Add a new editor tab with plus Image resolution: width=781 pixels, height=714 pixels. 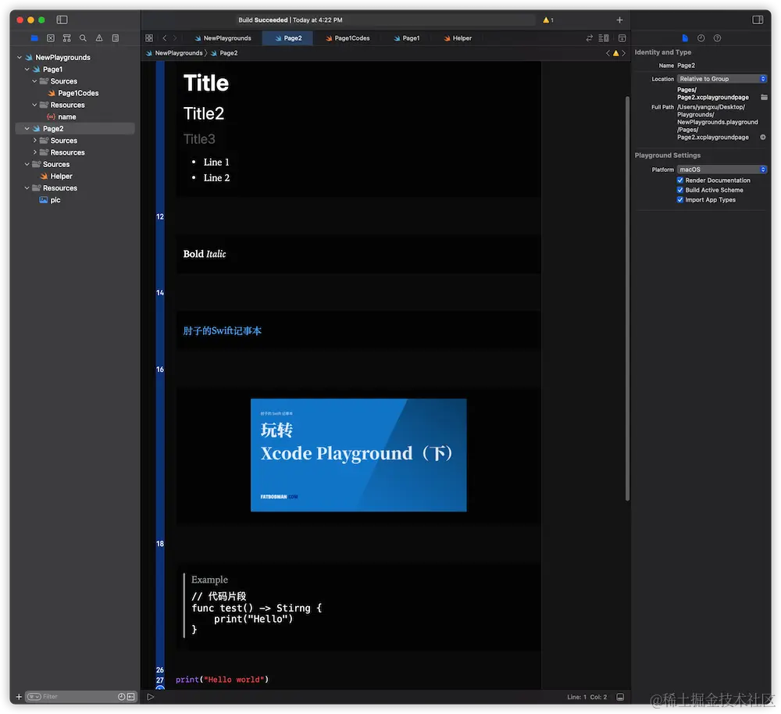point(619,20)
